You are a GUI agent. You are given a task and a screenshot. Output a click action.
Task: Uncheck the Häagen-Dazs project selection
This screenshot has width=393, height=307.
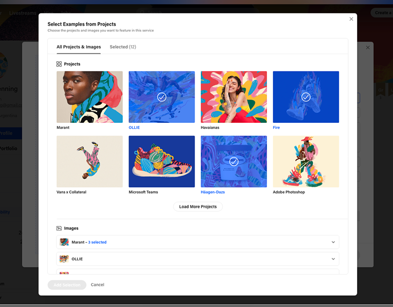pyautogui.click(x=233, y=161)
